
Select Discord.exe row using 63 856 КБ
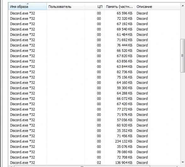pos(94,61)
